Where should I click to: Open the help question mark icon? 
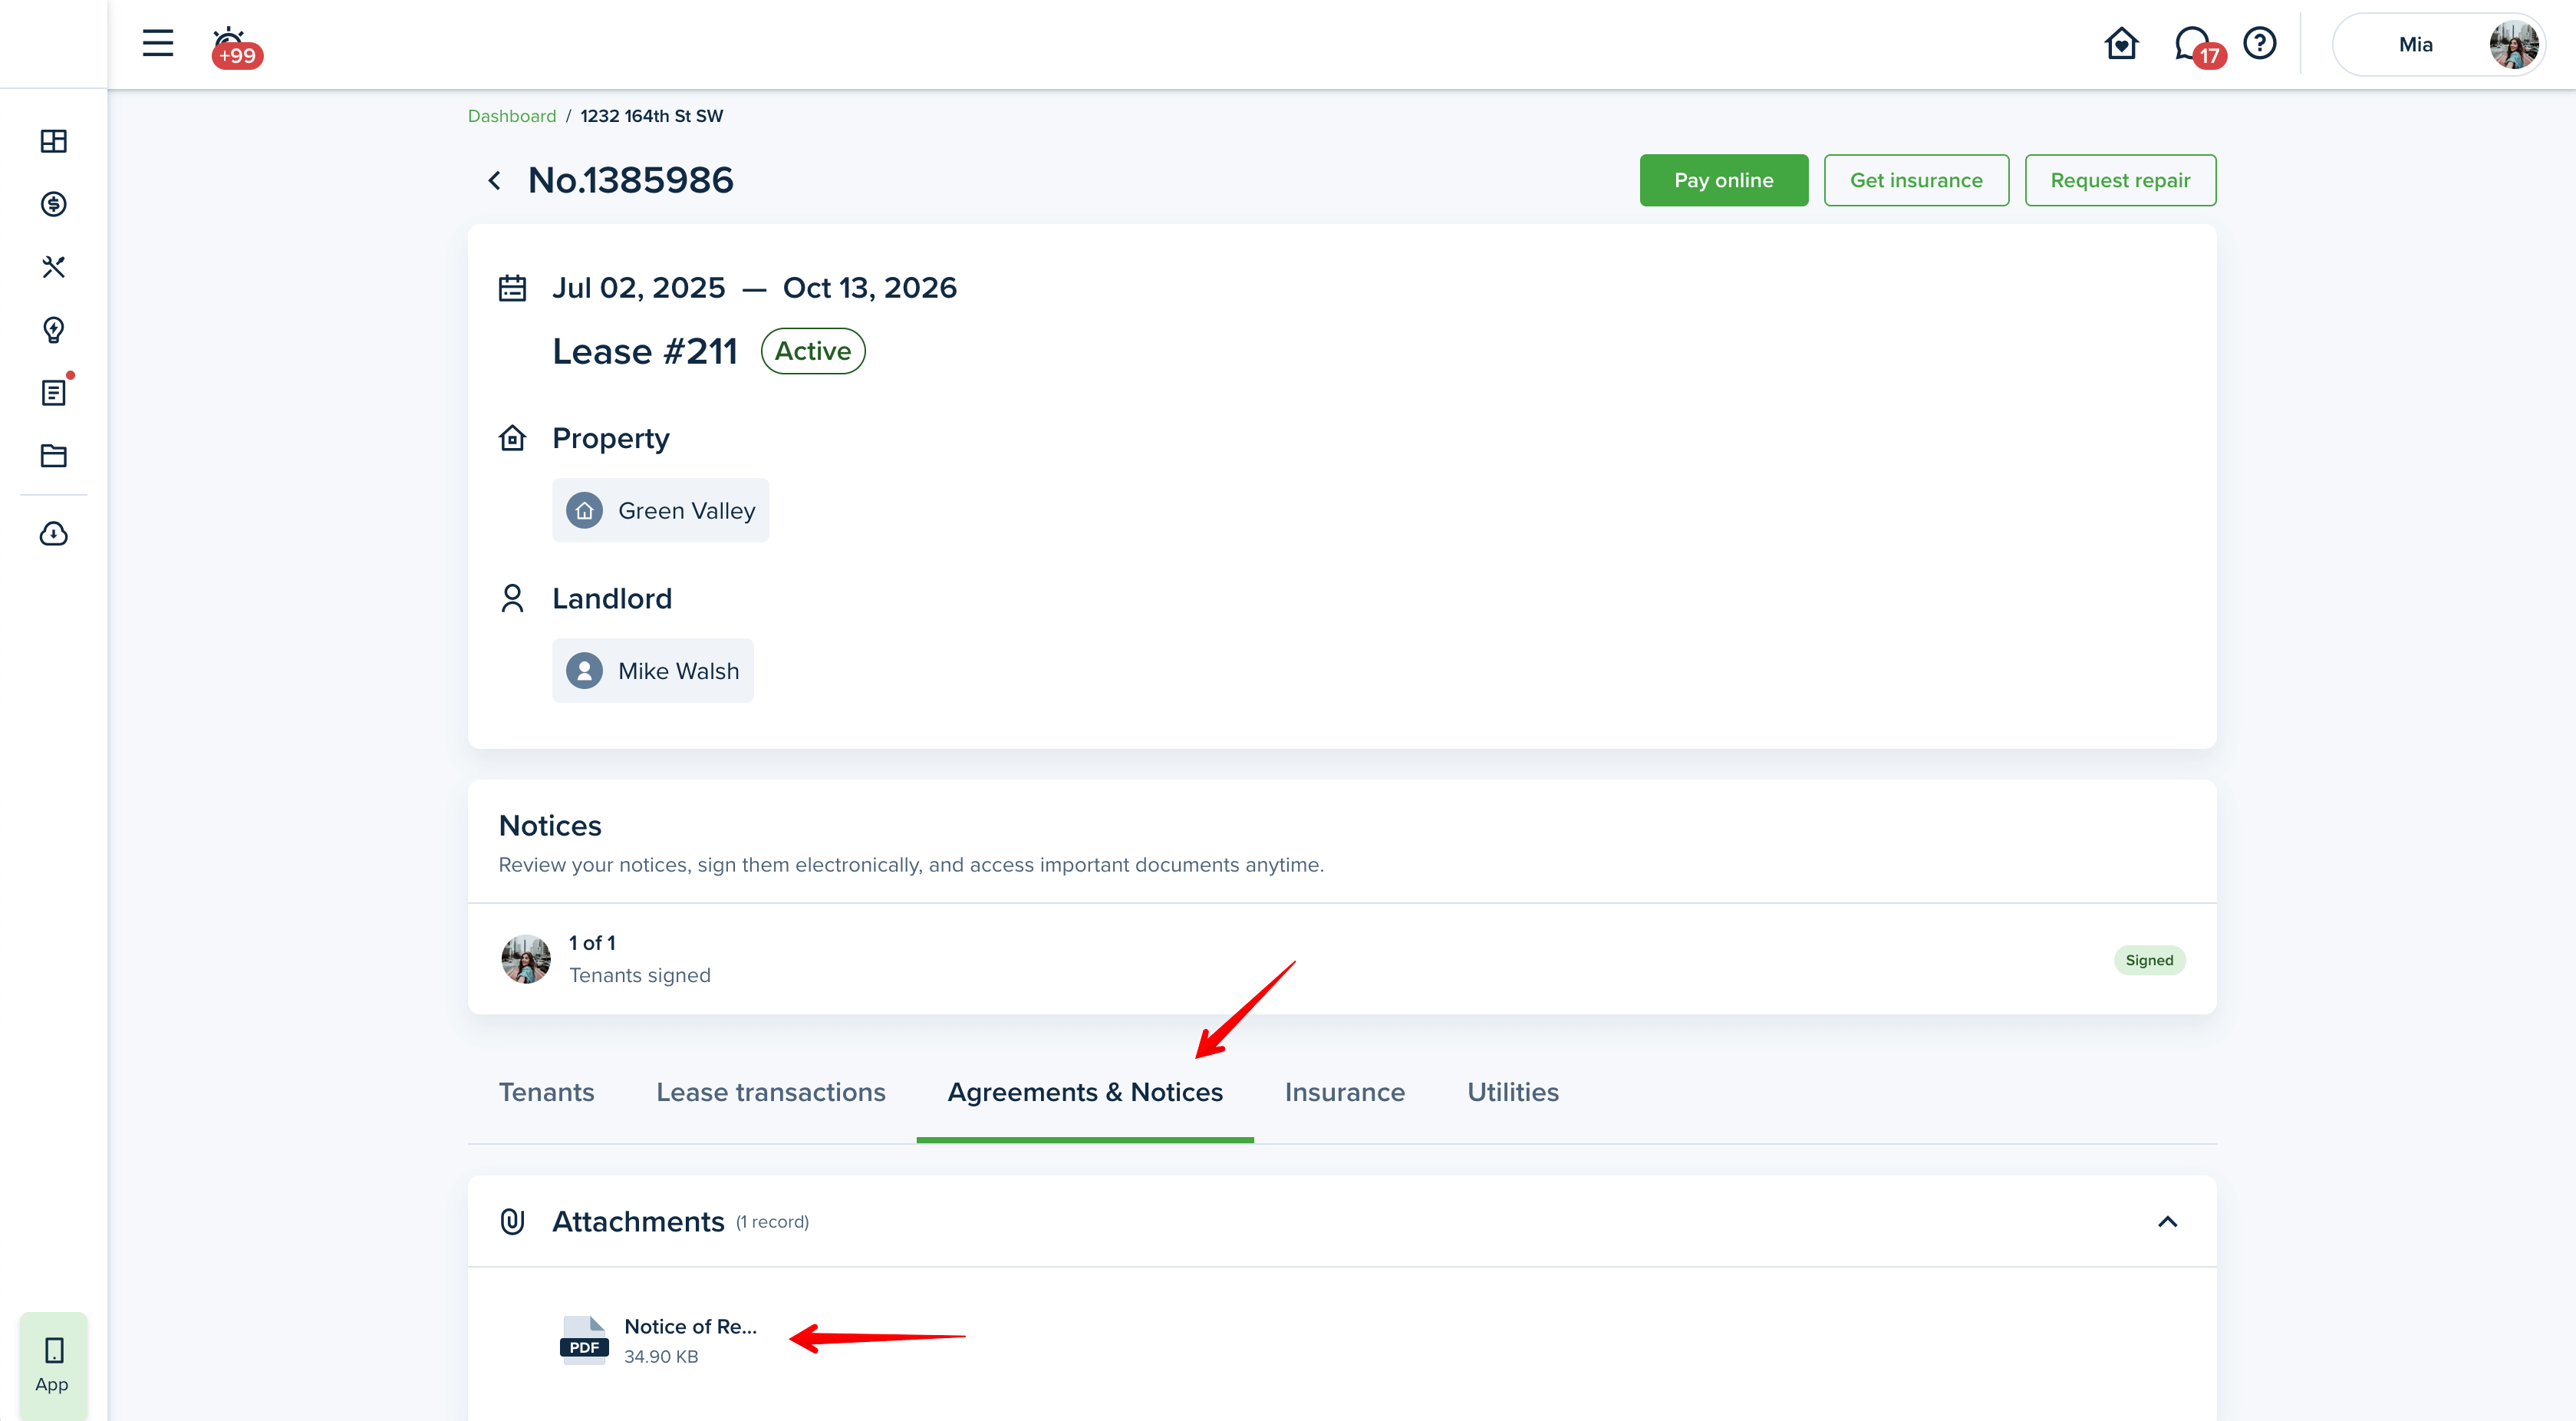click(2260, 43)
